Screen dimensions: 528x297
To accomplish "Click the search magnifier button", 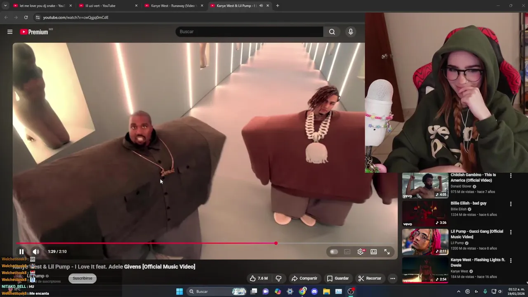I will pos(332,32).
